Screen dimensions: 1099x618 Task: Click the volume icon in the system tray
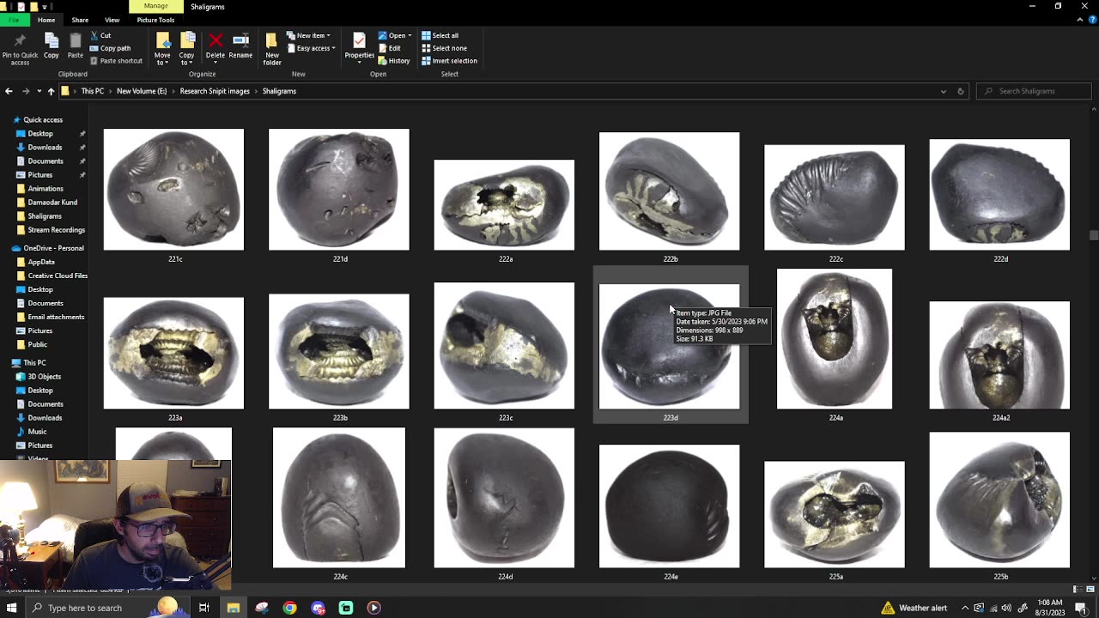[1006, 608]
